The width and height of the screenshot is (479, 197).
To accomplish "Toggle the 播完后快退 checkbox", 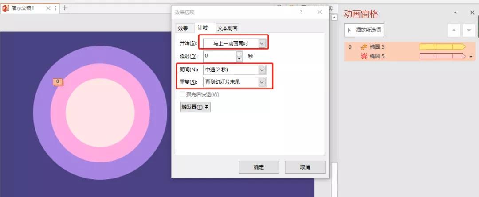I will 182,94.
